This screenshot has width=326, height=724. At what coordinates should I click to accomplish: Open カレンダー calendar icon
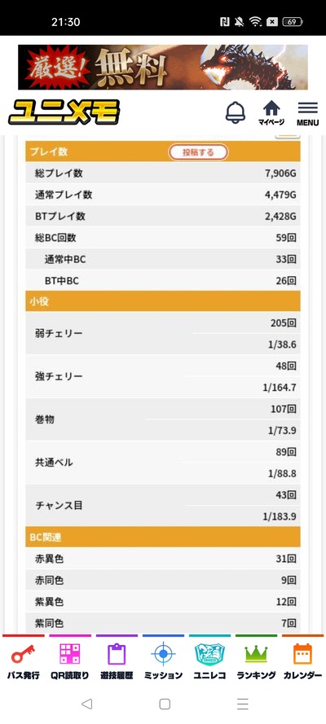[x=302, y=660]
